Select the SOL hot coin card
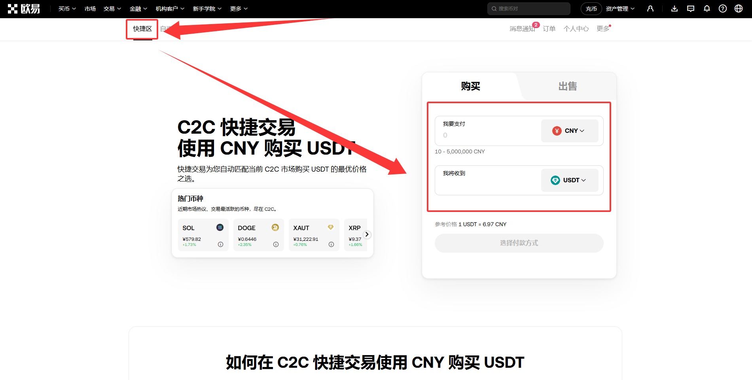This screenshot has height=380, width=752. (203, 234)
